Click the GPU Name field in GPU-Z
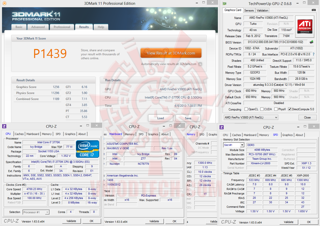320x226 pixels. click(x=269, y=18)
